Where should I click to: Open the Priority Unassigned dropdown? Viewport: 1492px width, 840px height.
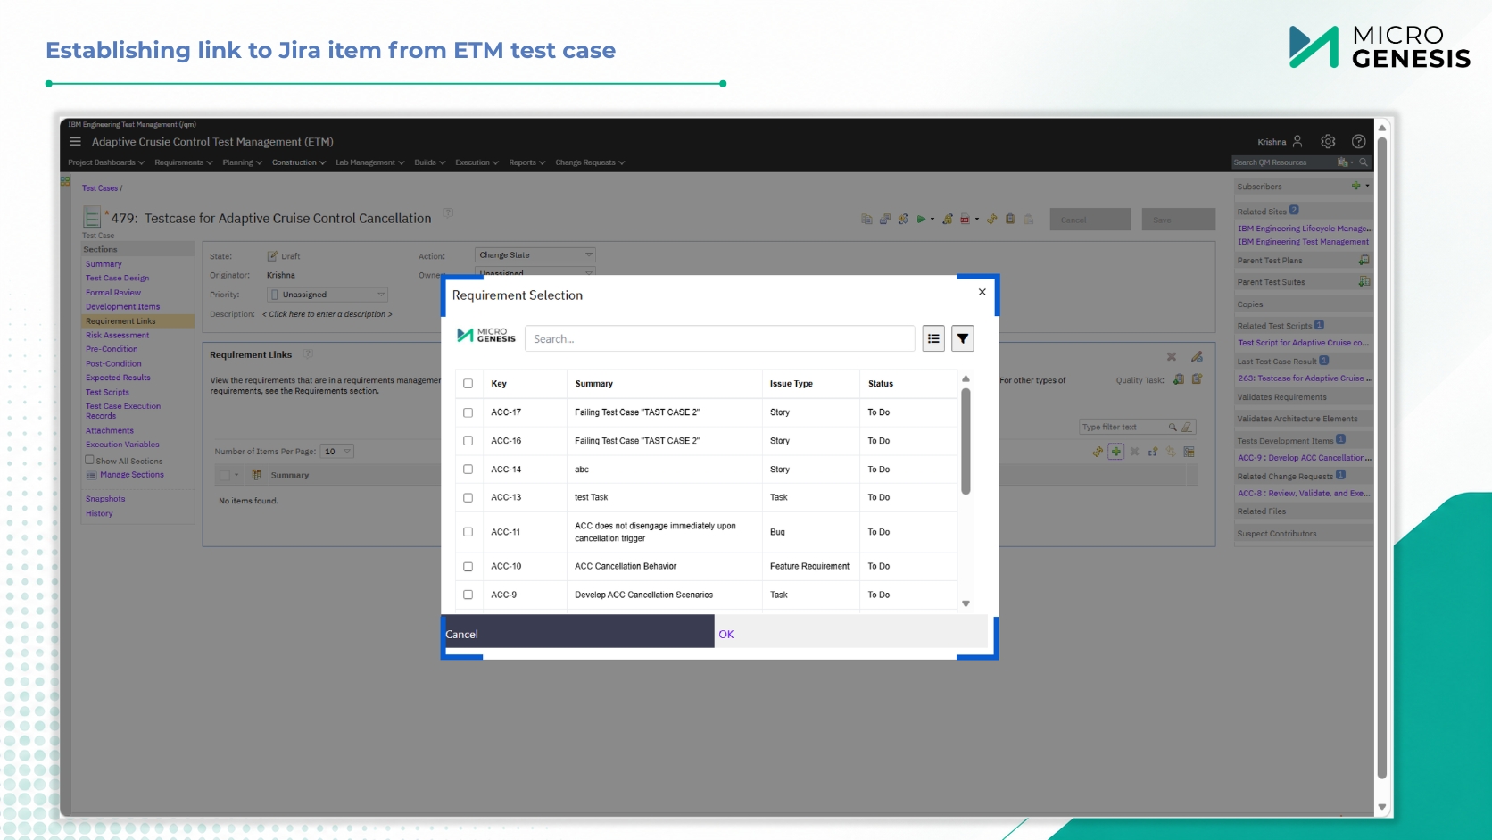click(x=327, y=295)
